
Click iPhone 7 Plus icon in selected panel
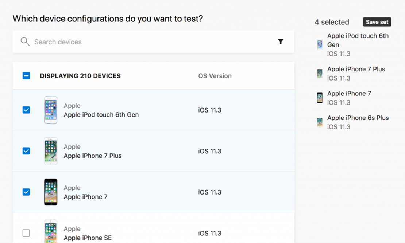tap(320, 73)
